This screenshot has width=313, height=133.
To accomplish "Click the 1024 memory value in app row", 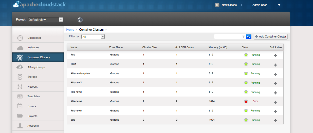I will 212,120.
